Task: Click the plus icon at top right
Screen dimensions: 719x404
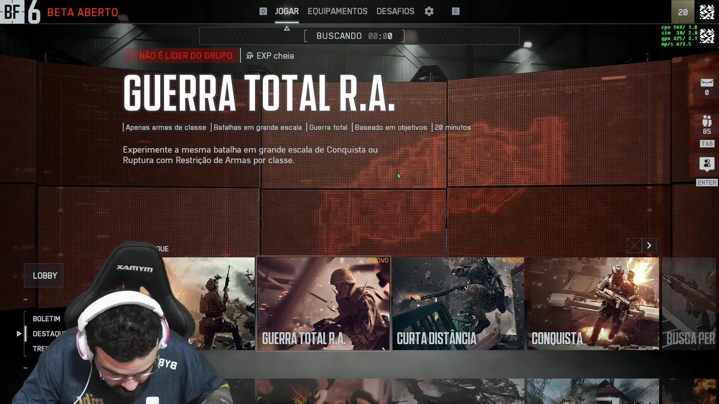Action: coord(707,60)
